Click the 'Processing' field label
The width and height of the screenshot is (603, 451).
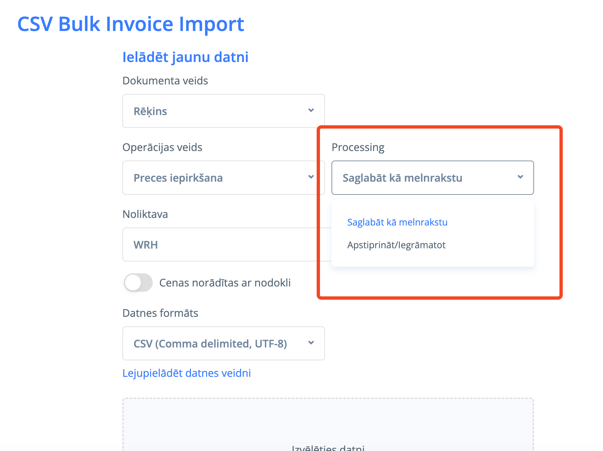(358, 147)
